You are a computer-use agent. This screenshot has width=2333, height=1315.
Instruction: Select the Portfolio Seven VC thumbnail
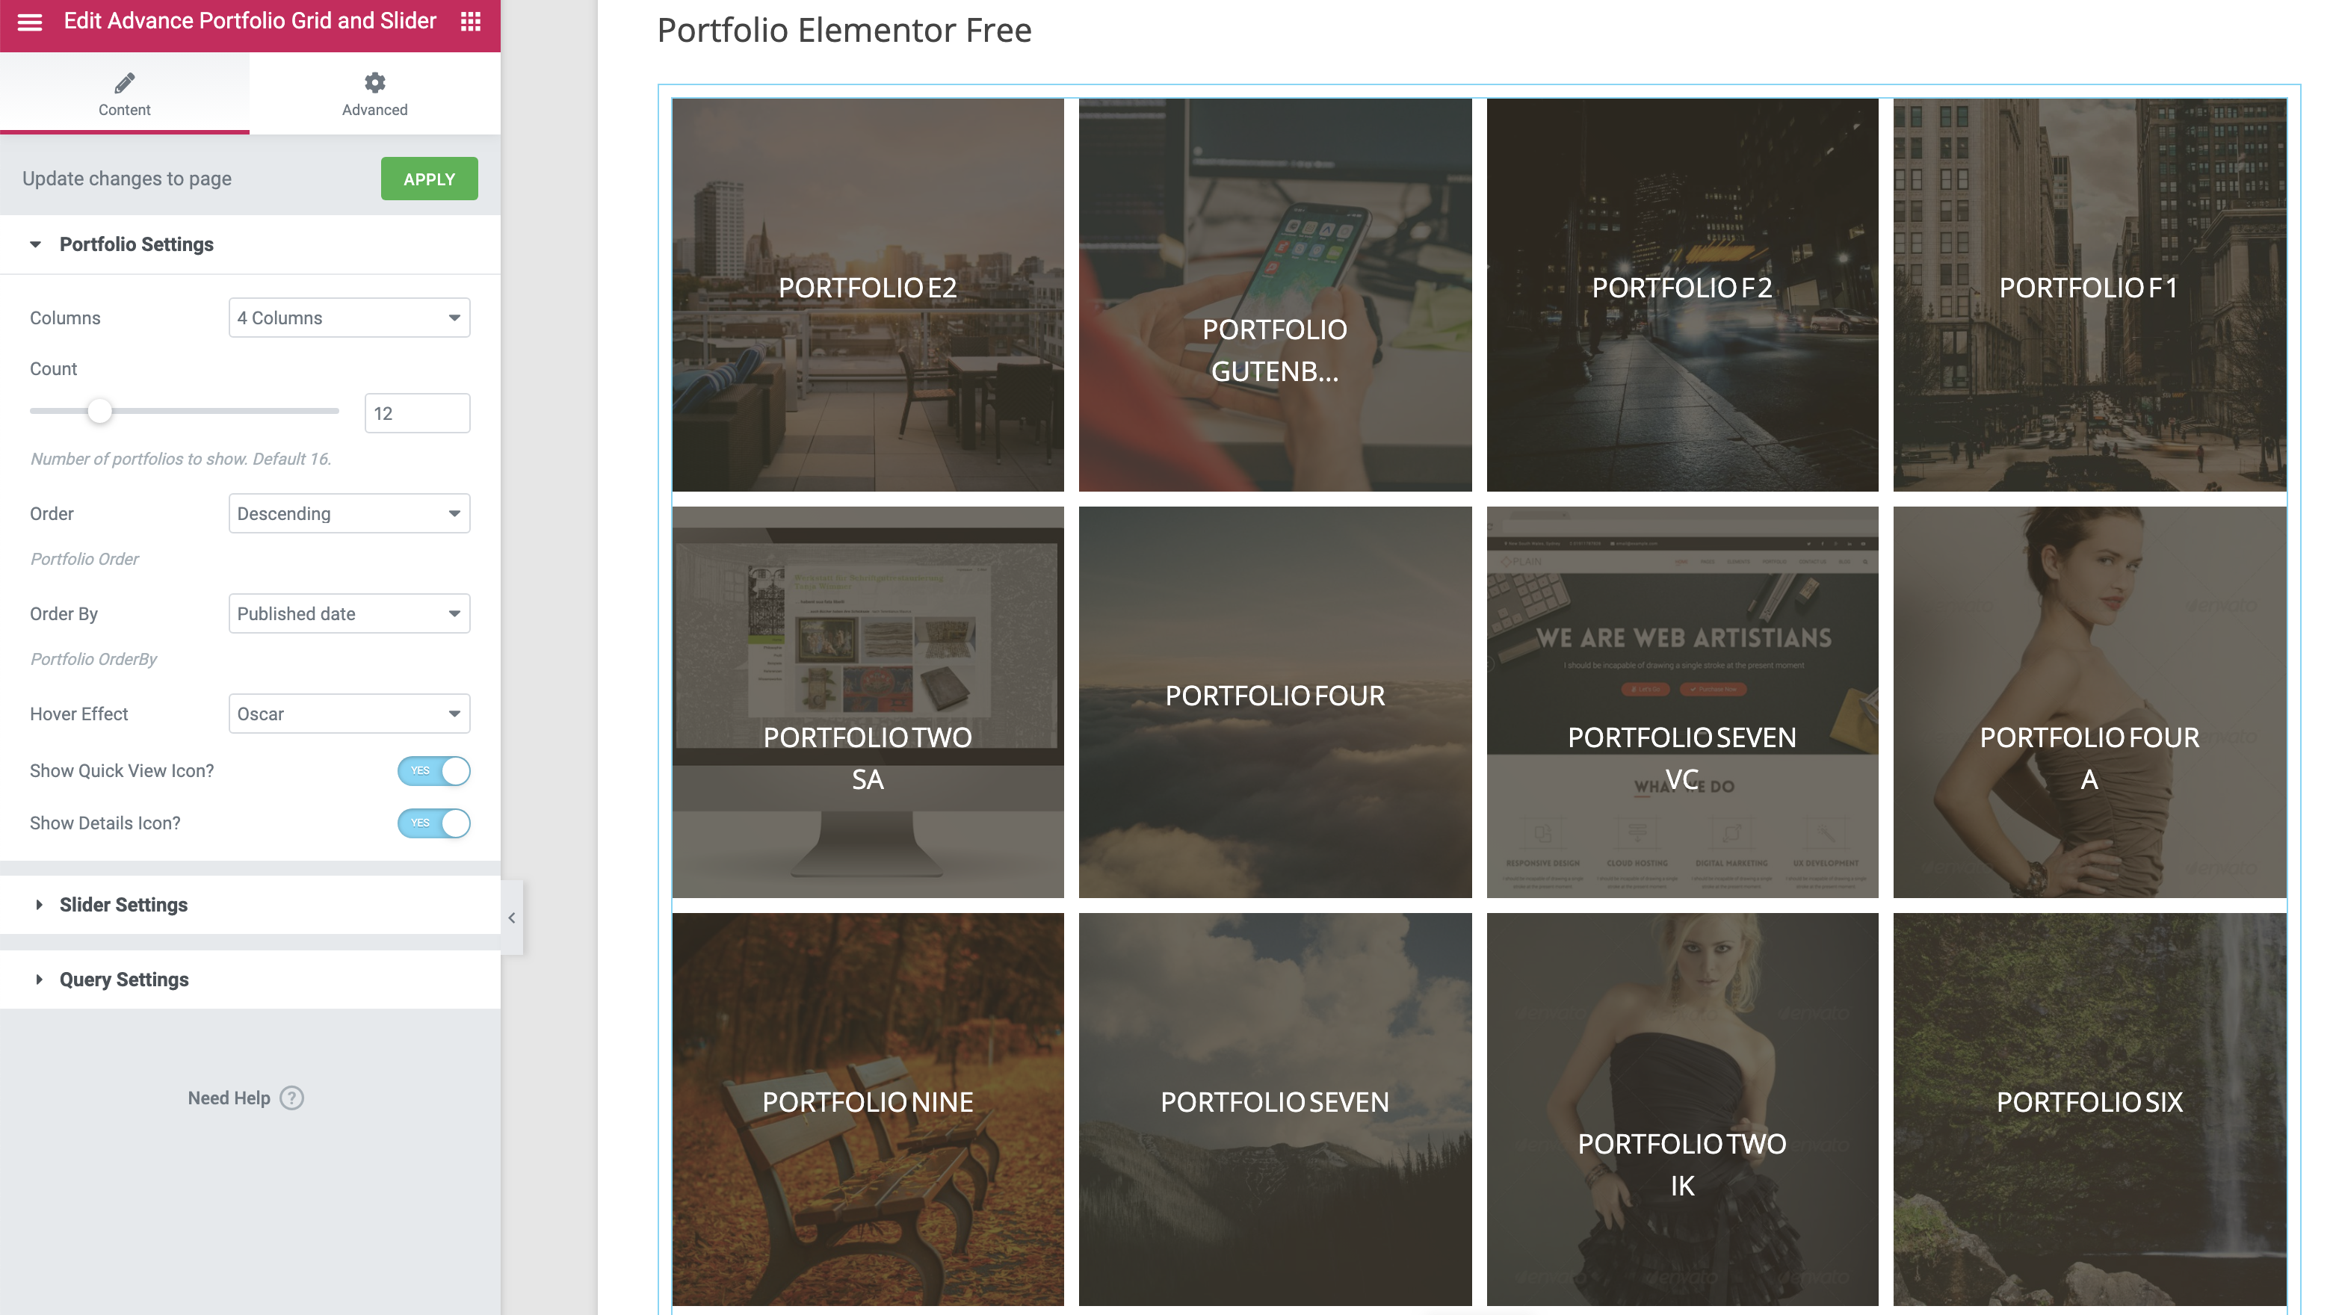(1683, 702)
